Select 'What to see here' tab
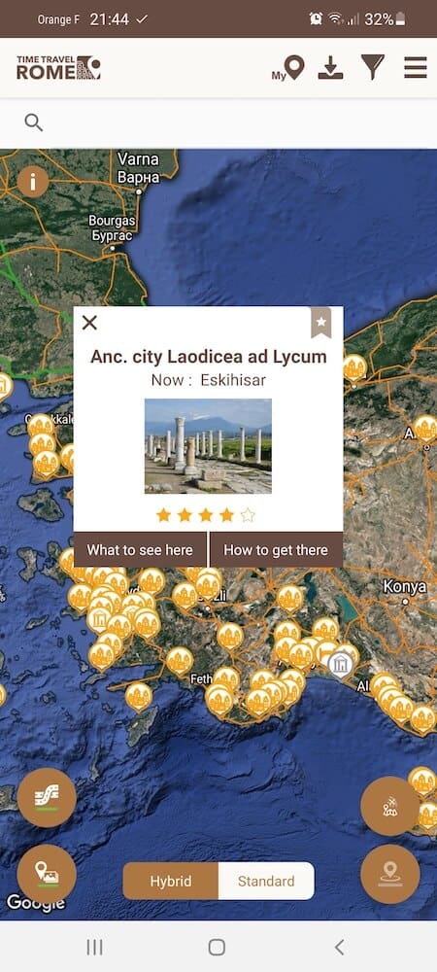 [x=140, y=549]
